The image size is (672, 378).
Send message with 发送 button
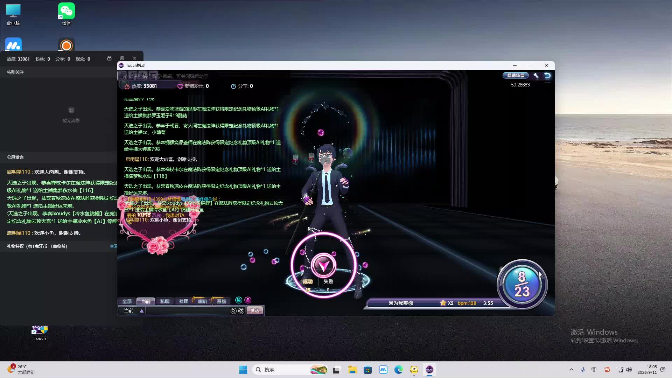tap(255, 310)
